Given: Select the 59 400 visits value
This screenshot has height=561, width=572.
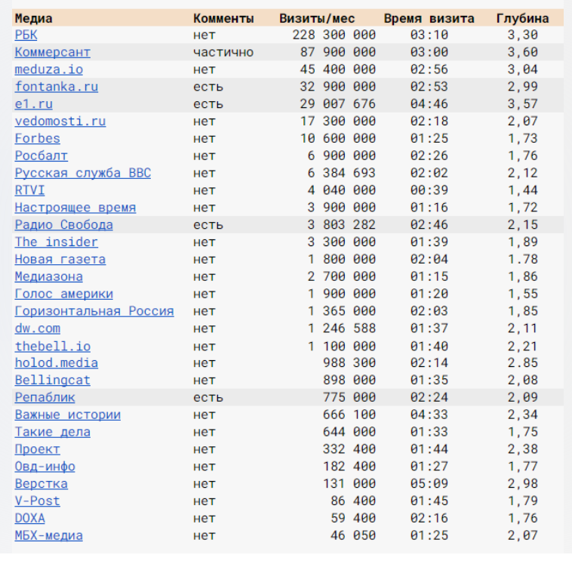Looking at the screenshot, I should [353, 518].
